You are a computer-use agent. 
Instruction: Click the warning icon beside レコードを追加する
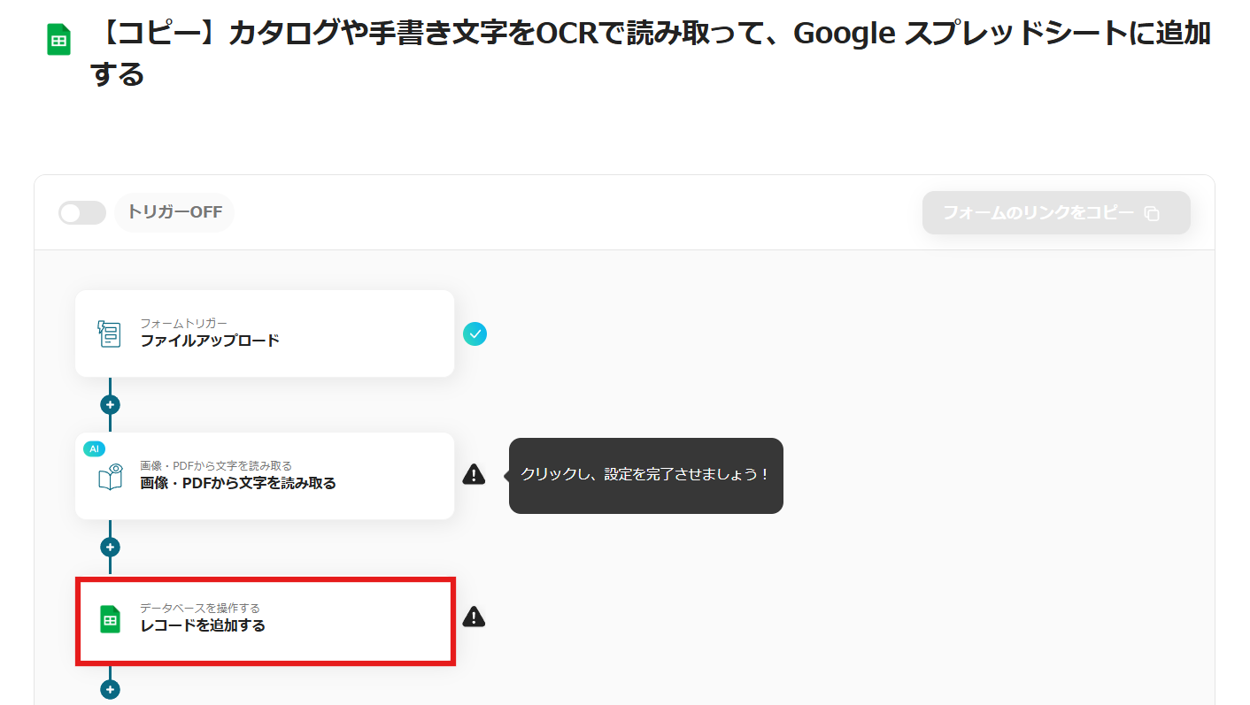(x=474, y=617)
